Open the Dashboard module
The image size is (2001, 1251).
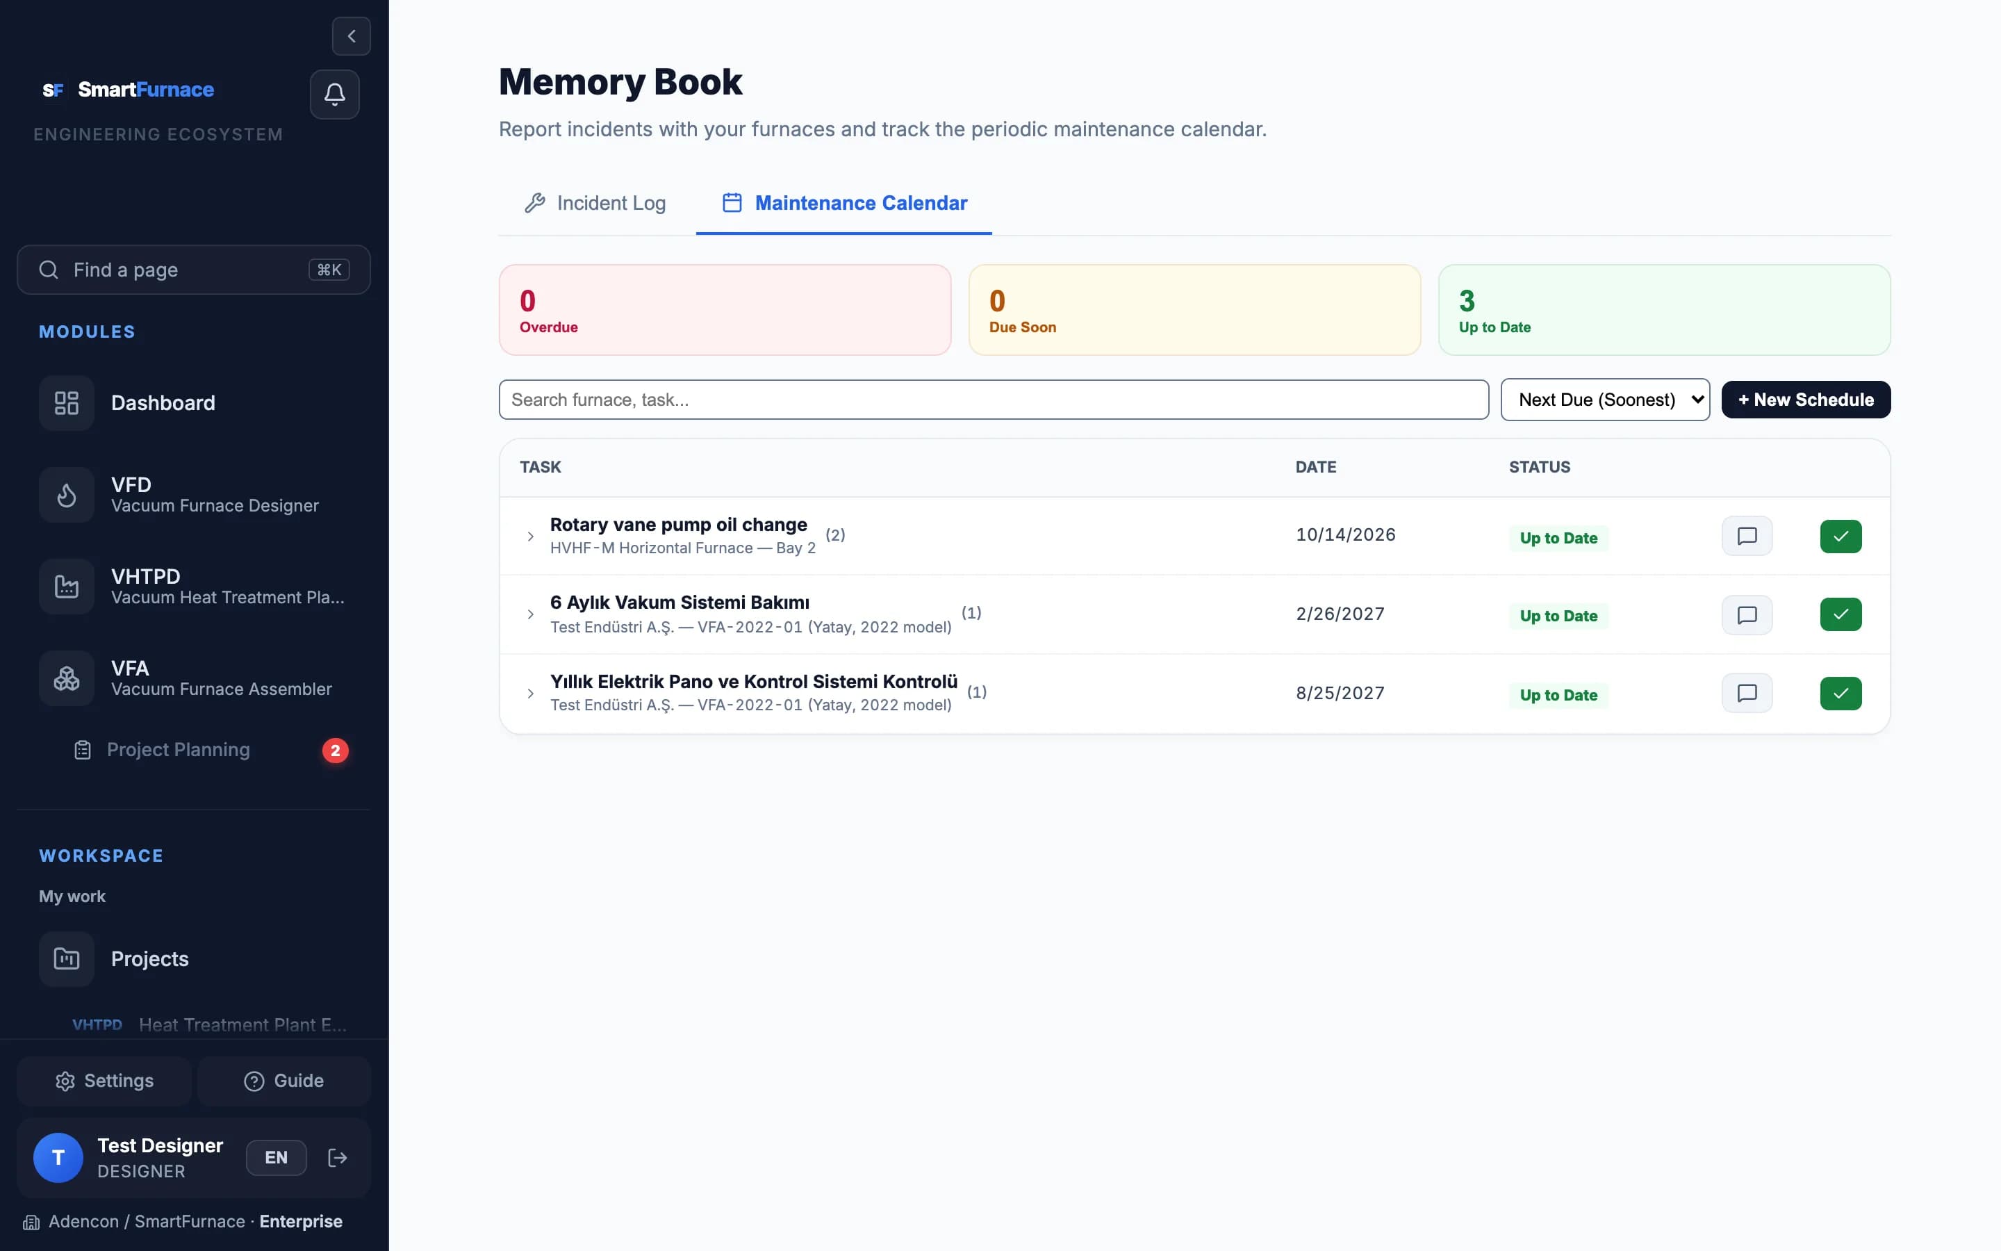click(x=193, y=403)
